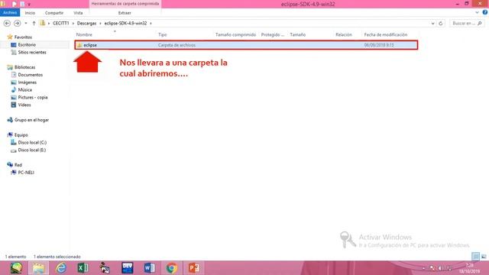The width and height of the screenshot is (489, 275).
Task: Go up one folder level
Action: coord(34,24)
